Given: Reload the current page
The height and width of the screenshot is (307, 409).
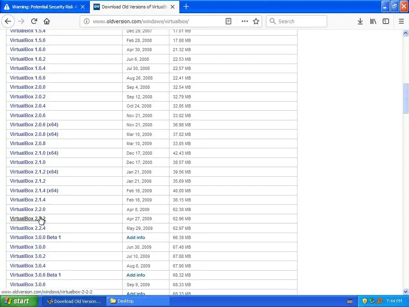Looking at the screenshot, I should (34, 21).
